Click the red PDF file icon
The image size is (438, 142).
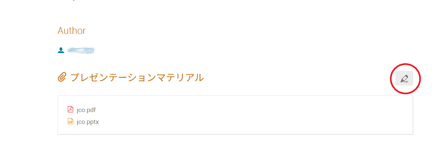(70, 109)
